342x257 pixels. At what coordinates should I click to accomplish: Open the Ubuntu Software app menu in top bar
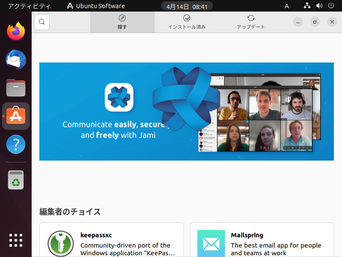coord(96,6)
